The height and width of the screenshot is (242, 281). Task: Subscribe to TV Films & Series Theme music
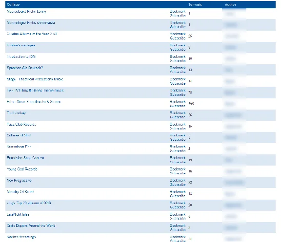[x=178, y=94]
